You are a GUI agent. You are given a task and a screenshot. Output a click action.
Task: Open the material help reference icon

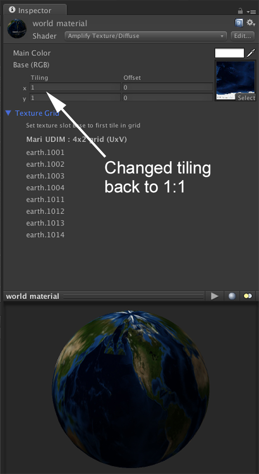pos(239,23)
